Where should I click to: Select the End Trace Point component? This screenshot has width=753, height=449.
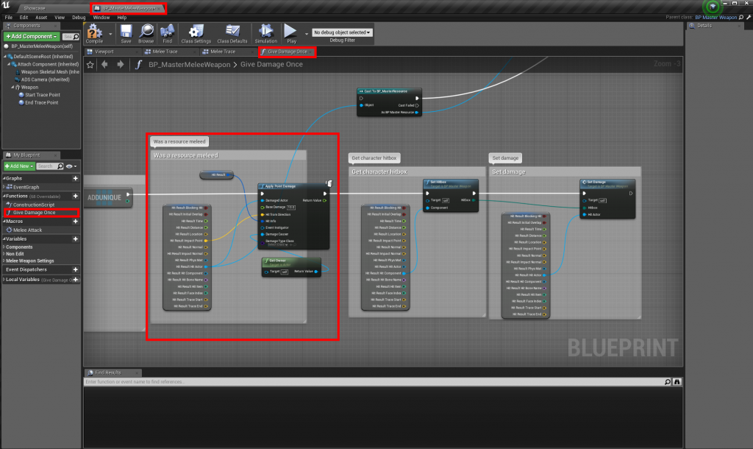[x=41, y=103]
